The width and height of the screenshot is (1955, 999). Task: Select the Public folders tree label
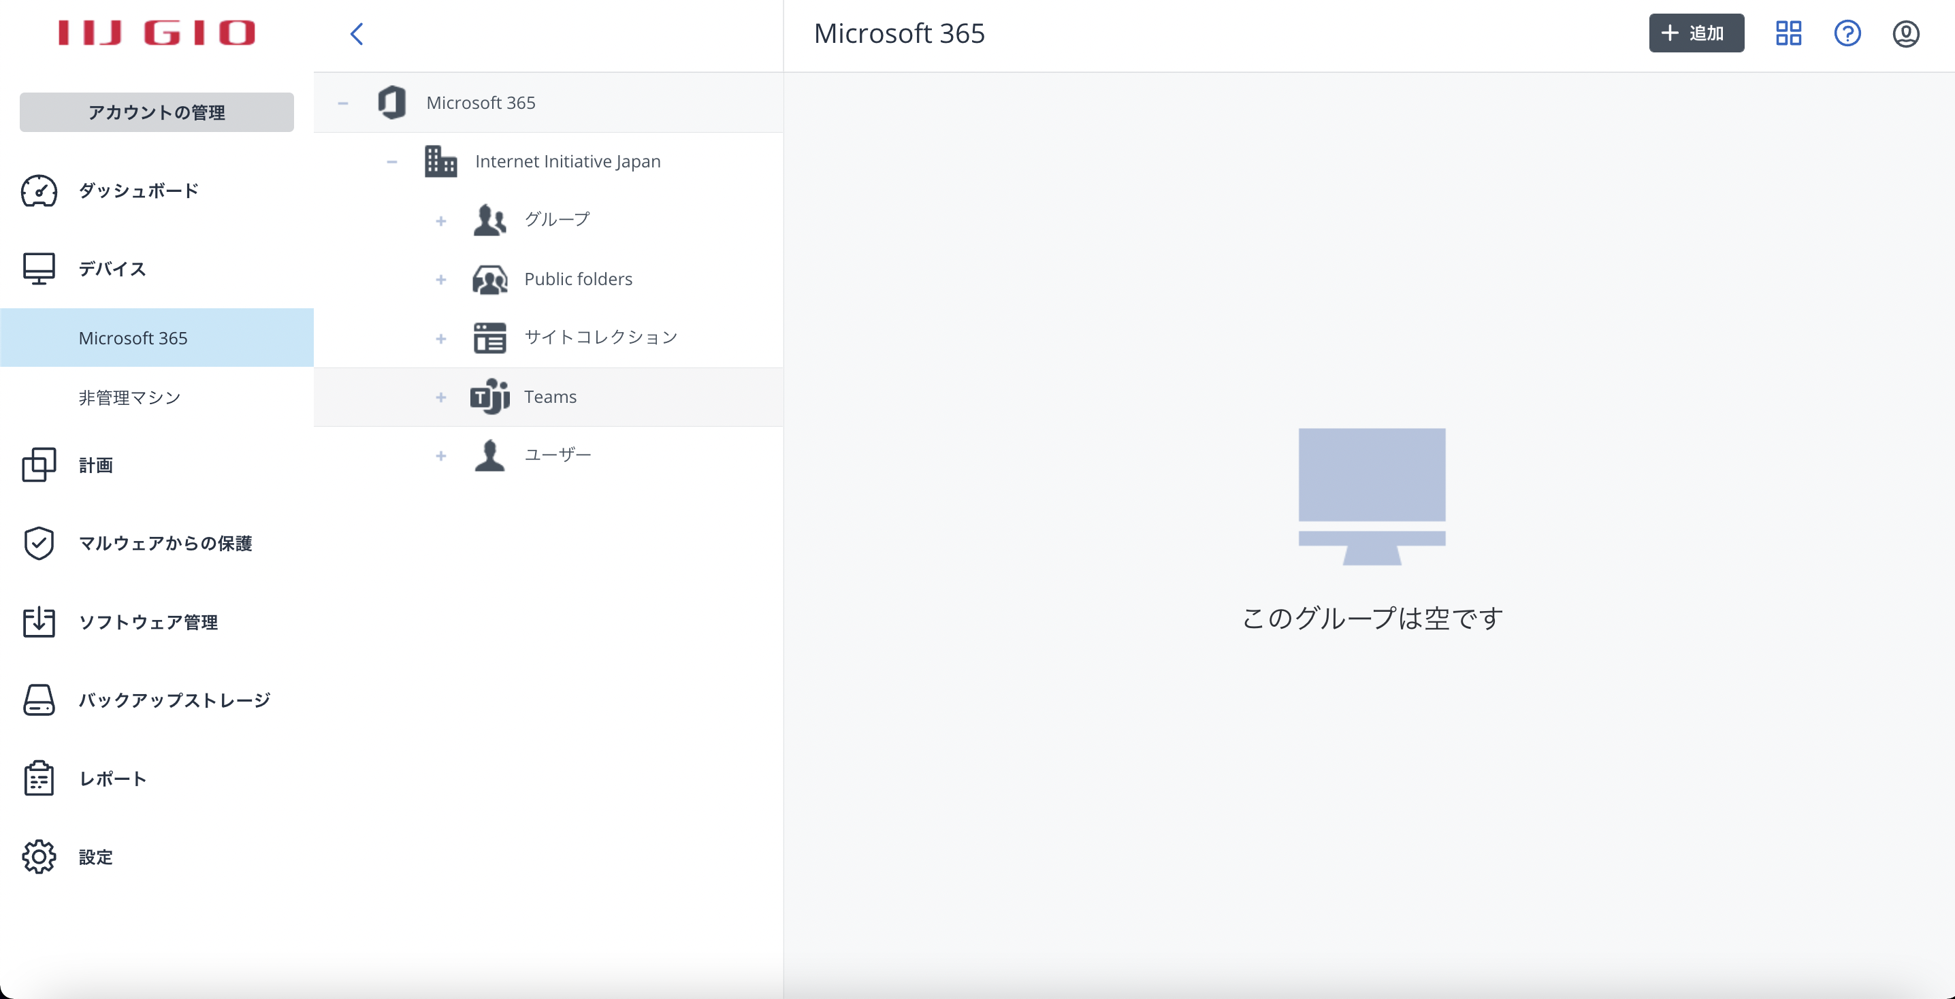tap(579, 279)
